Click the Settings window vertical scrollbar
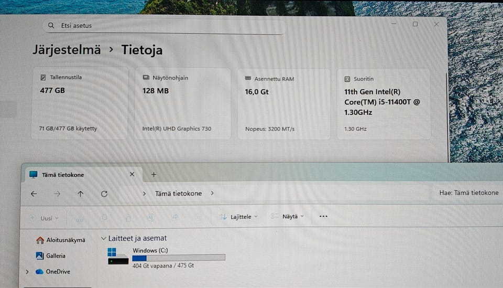Image resolution: width=503 pixels, height=288 pixels. click(x=446, y=117)
